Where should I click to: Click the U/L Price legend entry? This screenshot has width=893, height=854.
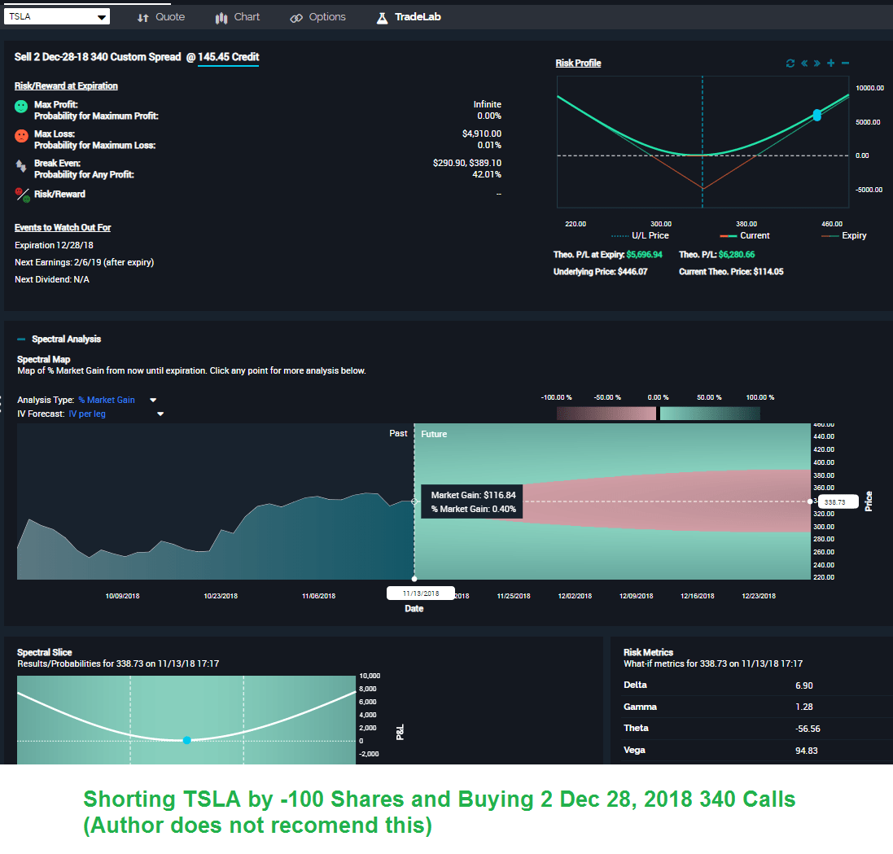(x=640, y=235)
